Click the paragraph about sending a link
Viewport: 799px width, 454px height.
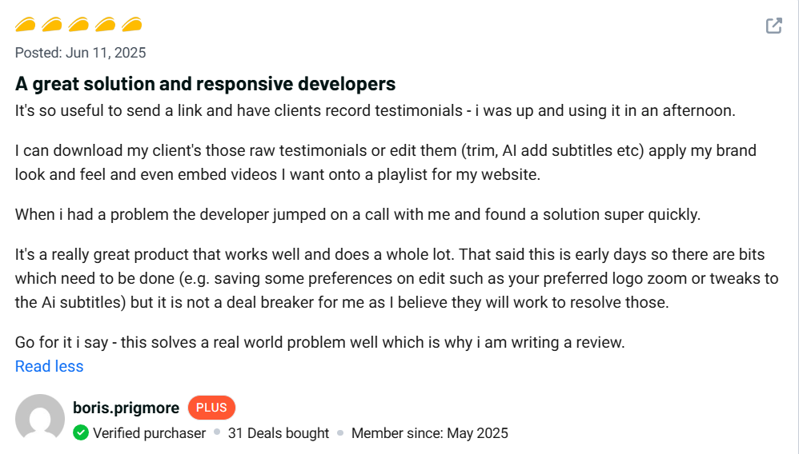(375, 110)
